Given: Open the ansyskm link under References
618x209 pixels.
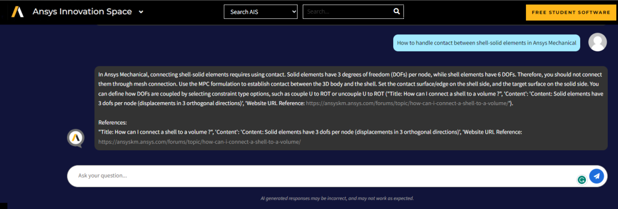Looking at the screenshot, I should tap(200, 142).
